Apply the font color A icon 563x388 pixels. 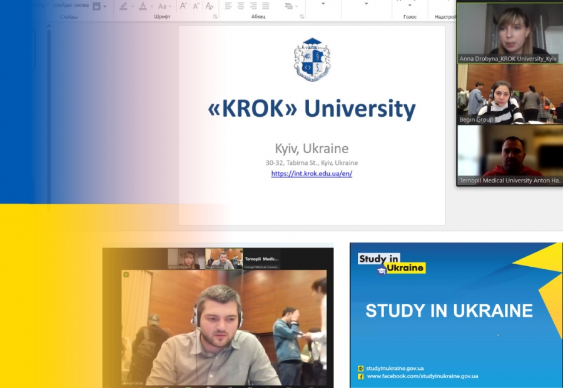tap(143, 6)
